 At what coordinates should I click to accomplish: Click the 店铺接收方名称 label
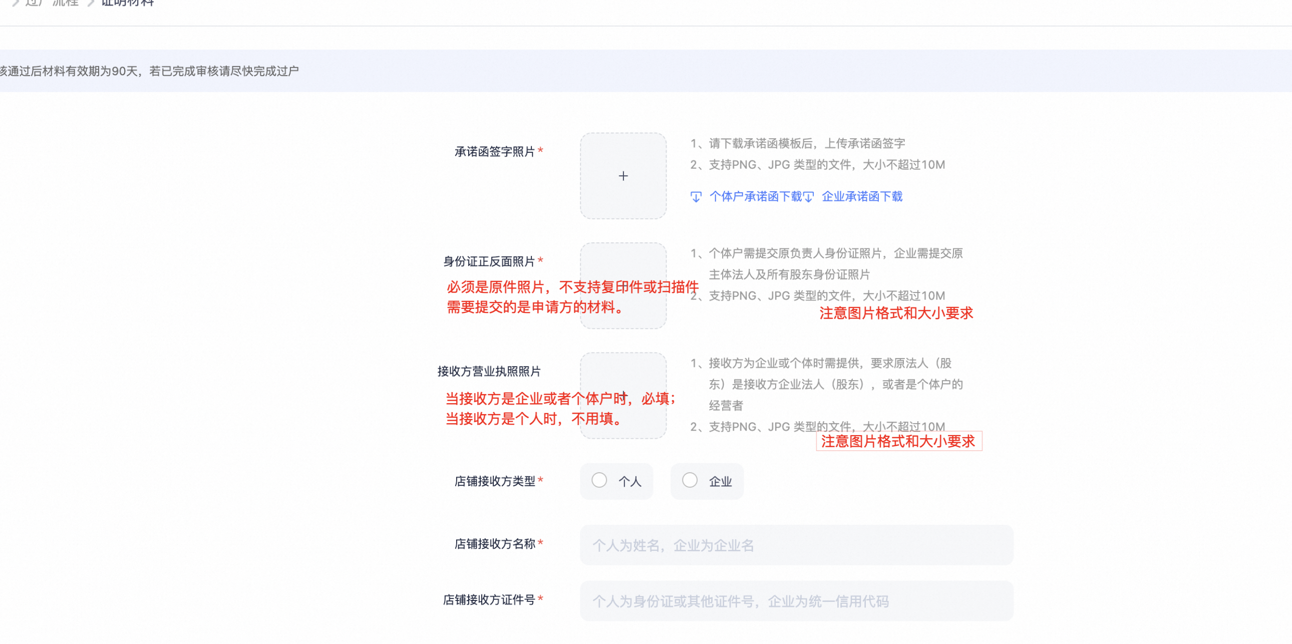tap(495, 544)
